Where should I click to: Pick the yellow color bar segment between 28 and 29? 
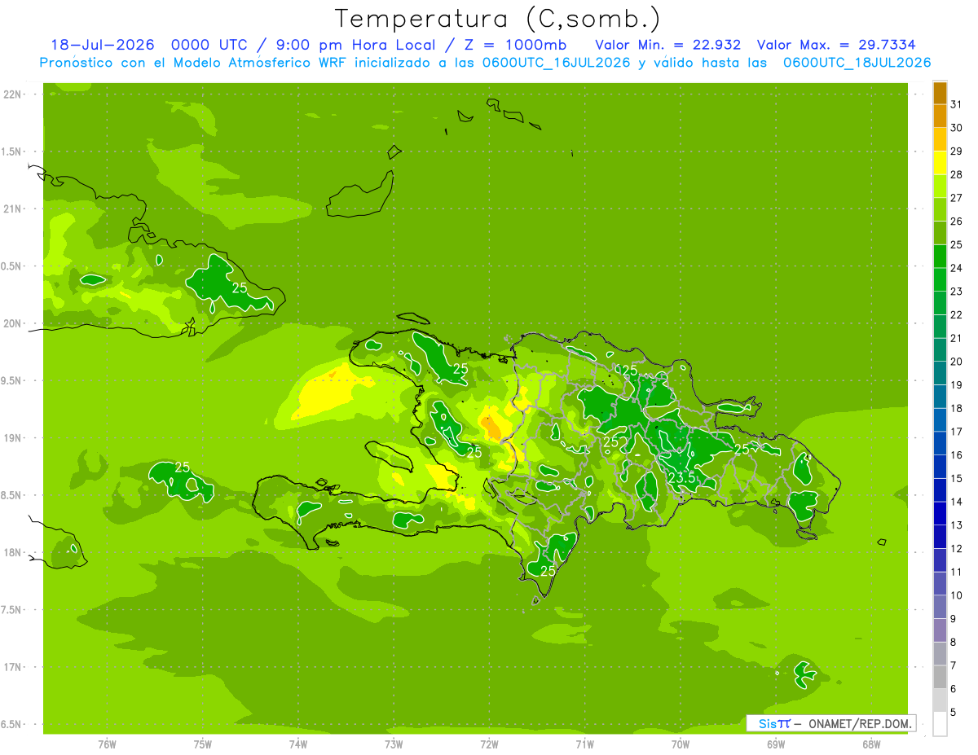(x=940, y=162)
